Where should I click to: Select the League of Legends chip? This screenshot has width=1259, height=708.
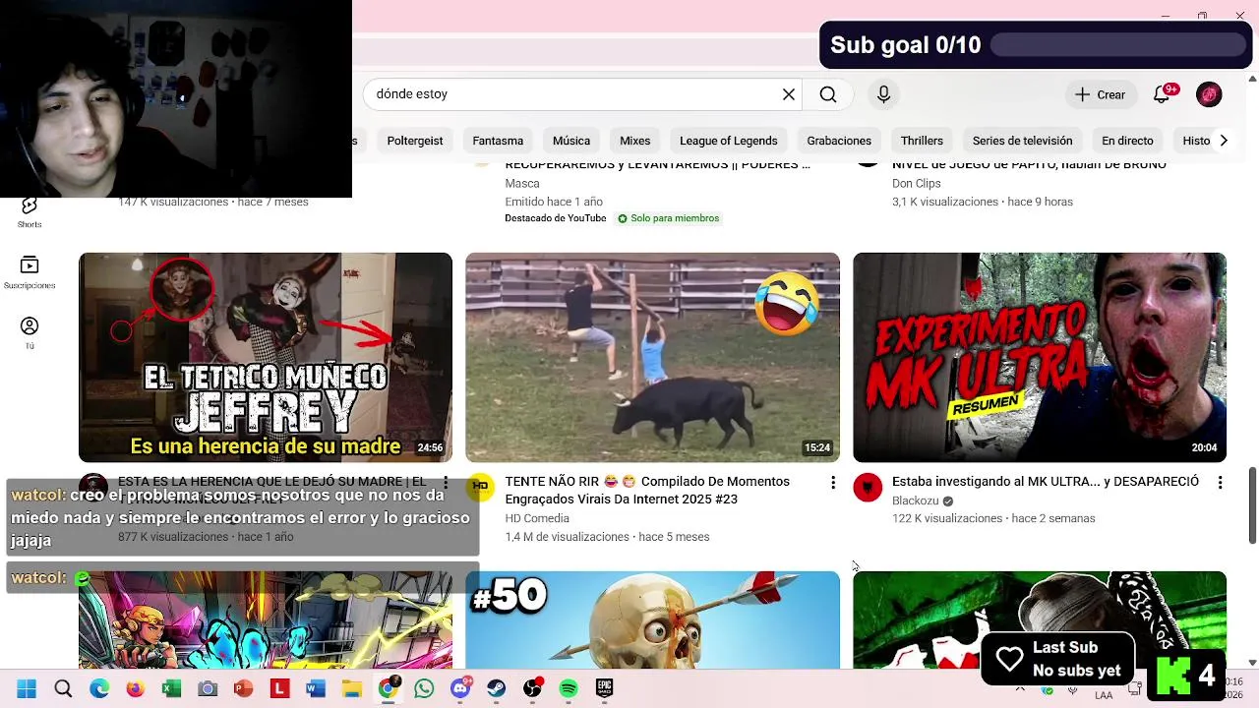click(x=729, y=141)
